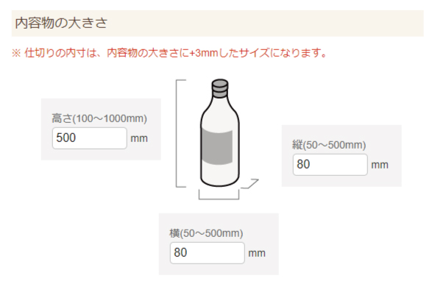Focus the 横 width input field
This screenshot has height=298, width=432.
click(208, 253)
